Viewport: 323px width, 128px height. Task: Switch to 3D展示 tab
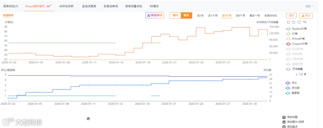coord(154,6)
